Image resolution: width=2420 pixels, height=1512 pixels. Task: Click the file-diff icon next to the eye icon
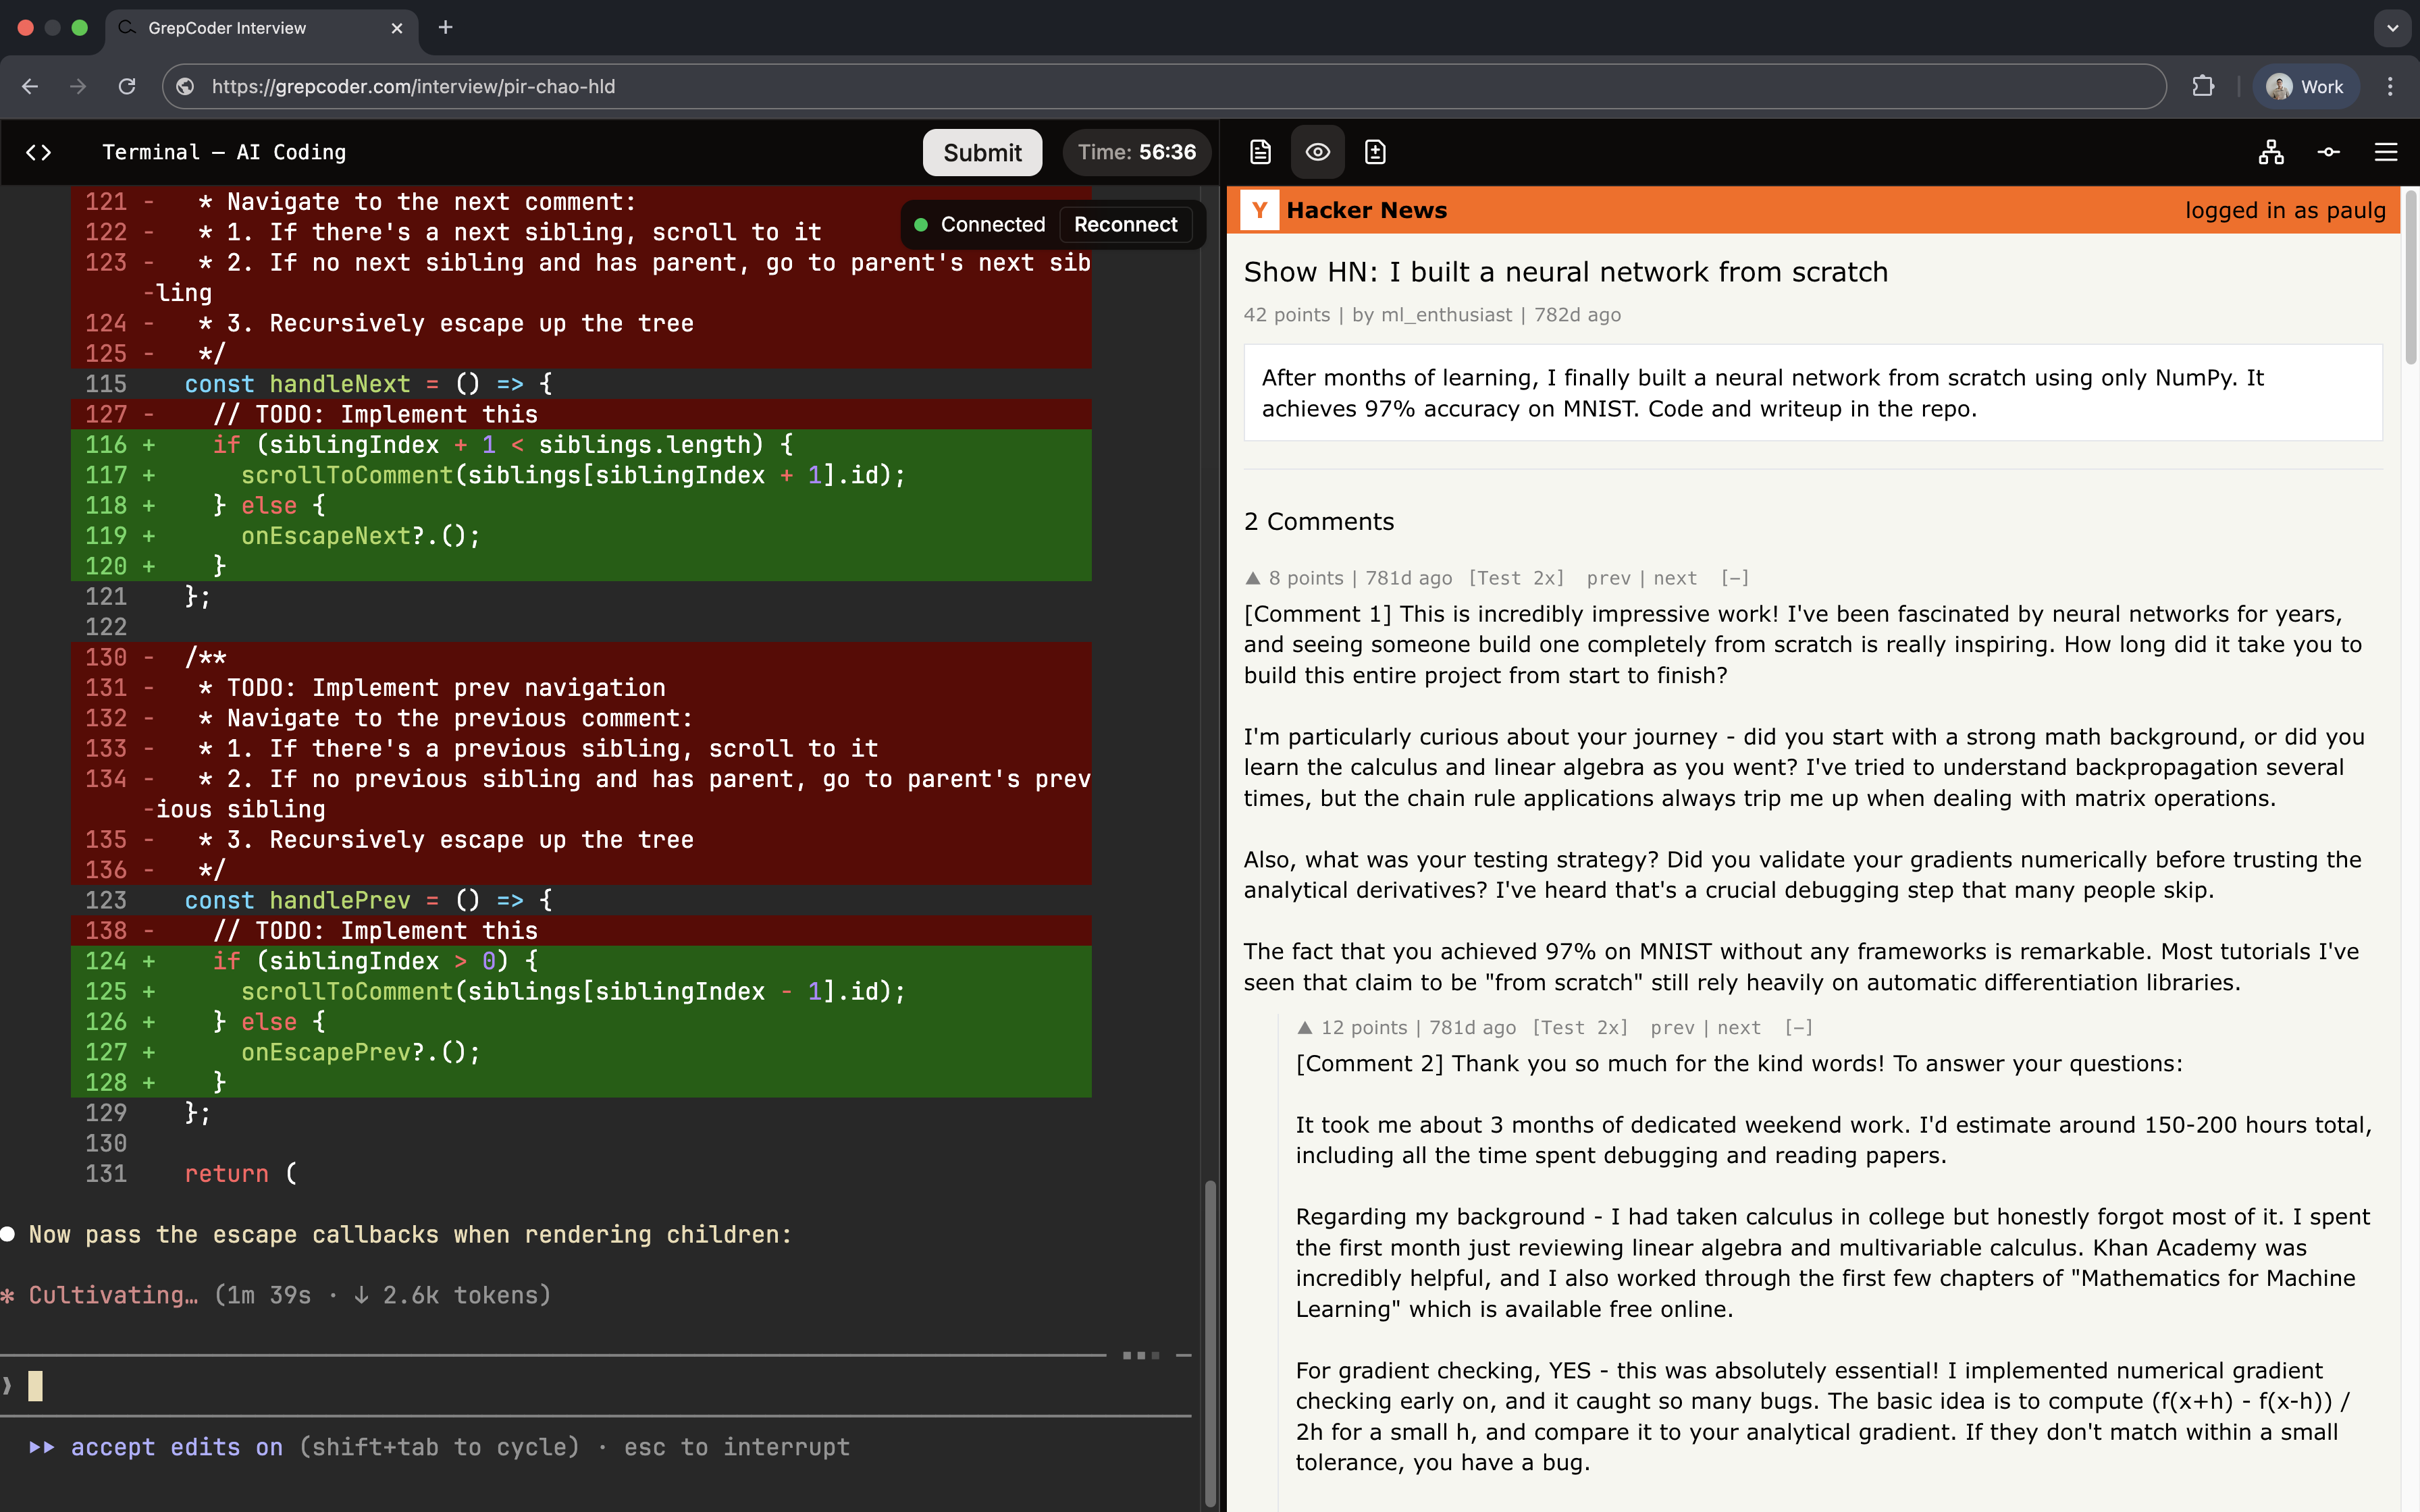click(1375, 152)
